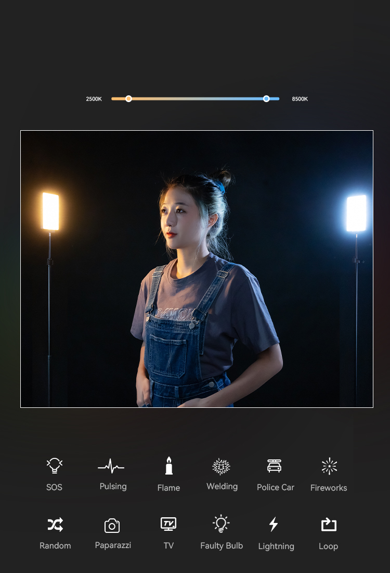Open the portrait preview photo
This screenshot has height=573, width=390.
(x=197, y=269)
